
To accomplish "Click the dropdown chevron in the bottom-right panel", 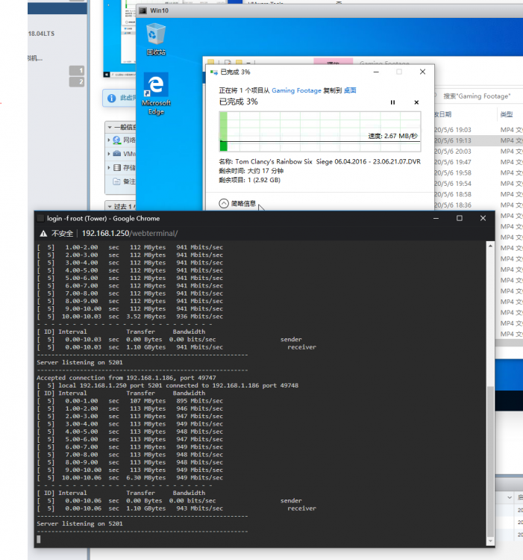I will tap(510, 497).
